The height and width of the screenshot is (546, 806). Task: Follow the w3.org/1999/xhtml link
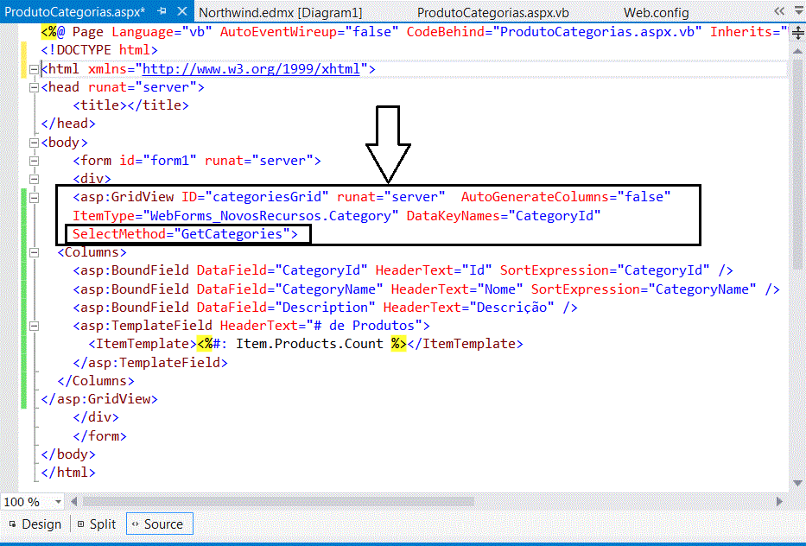(x=251, y=69)
